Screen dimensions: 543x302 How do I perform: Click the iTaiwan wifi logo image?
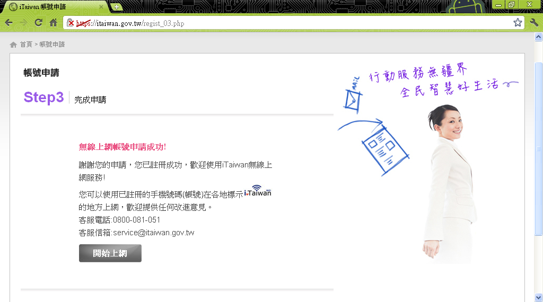[x=258, y=191]
